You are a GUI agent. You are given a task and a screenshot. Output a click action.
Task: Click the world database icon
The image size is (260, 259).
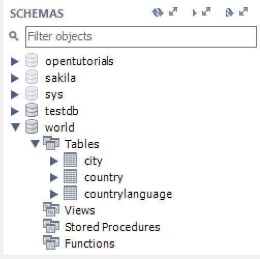coord(32,126)
